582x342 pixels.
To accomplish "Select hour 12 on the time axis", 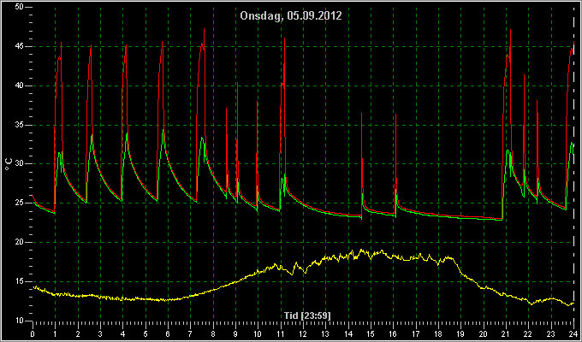I will 303,333.
